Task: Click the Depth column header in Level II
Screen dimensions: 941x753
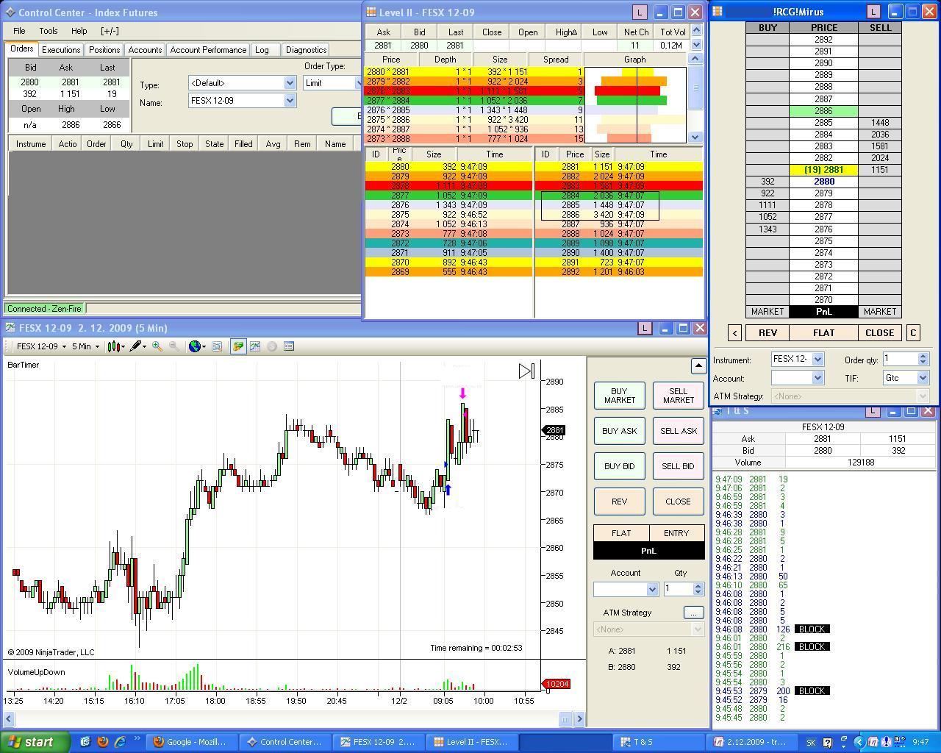Action: click(445, 60)
